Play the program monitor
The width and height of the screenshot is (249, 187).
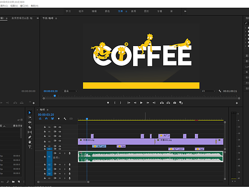[x=141, y=103]
